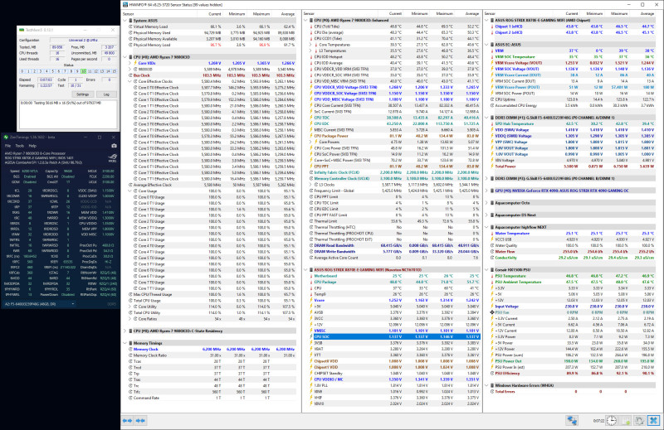Select the VRM Vcore Voltage (VOUT) row
The width and height of the screenshot is (664, 430).
click(572, 63)
